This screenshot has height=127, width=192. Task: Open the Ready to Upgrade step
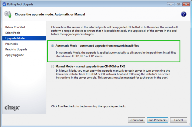click(16, 49)
